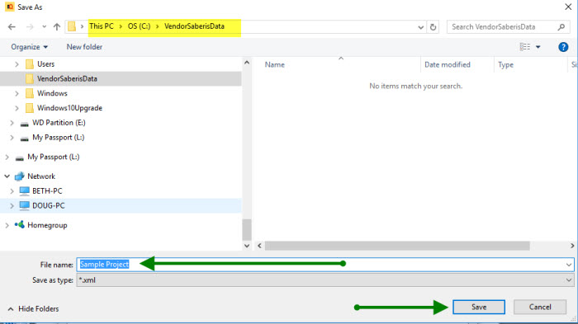Hide Folders pane toggle
The image size is (578, 324).
coord(33,308)
